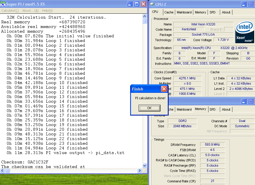Click the Super PI application icon in title bar
The width and height of the screenshot is (255, 185).
click(3, 4)
